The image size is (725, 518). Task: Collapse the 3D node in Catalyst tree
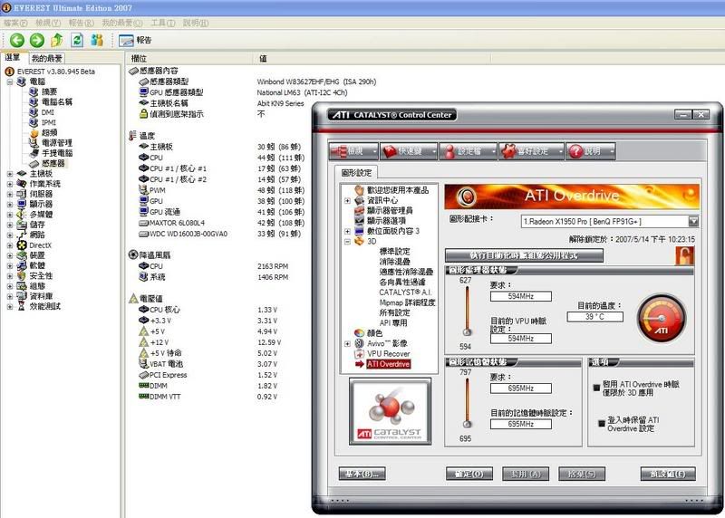point(348,242)
